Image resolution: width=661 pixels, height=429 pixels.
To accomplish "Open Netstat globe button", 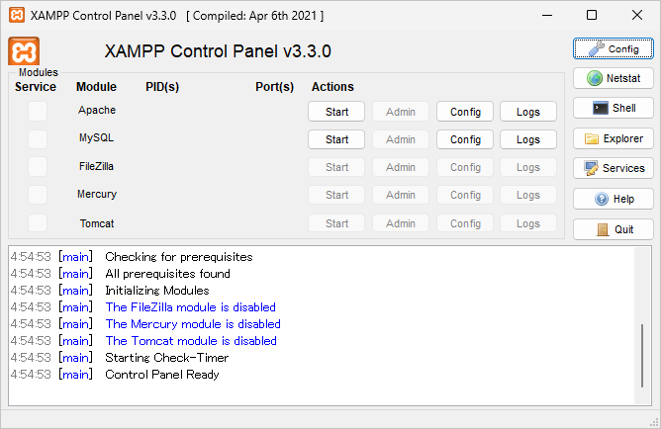I will 613,78.
